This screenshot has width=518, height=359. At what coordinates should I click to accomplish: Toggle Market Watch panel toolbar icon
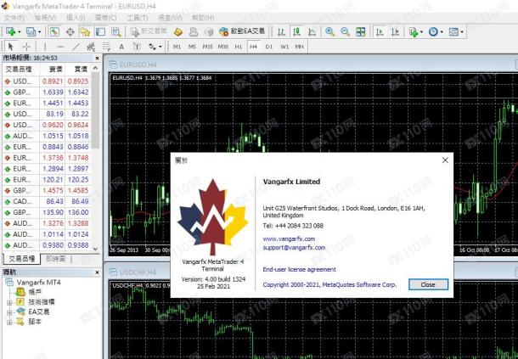(54, 31)
